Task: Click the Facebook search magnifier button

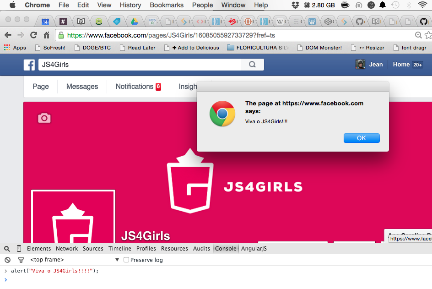Action: pyautogui.click(x=252, y=65)
